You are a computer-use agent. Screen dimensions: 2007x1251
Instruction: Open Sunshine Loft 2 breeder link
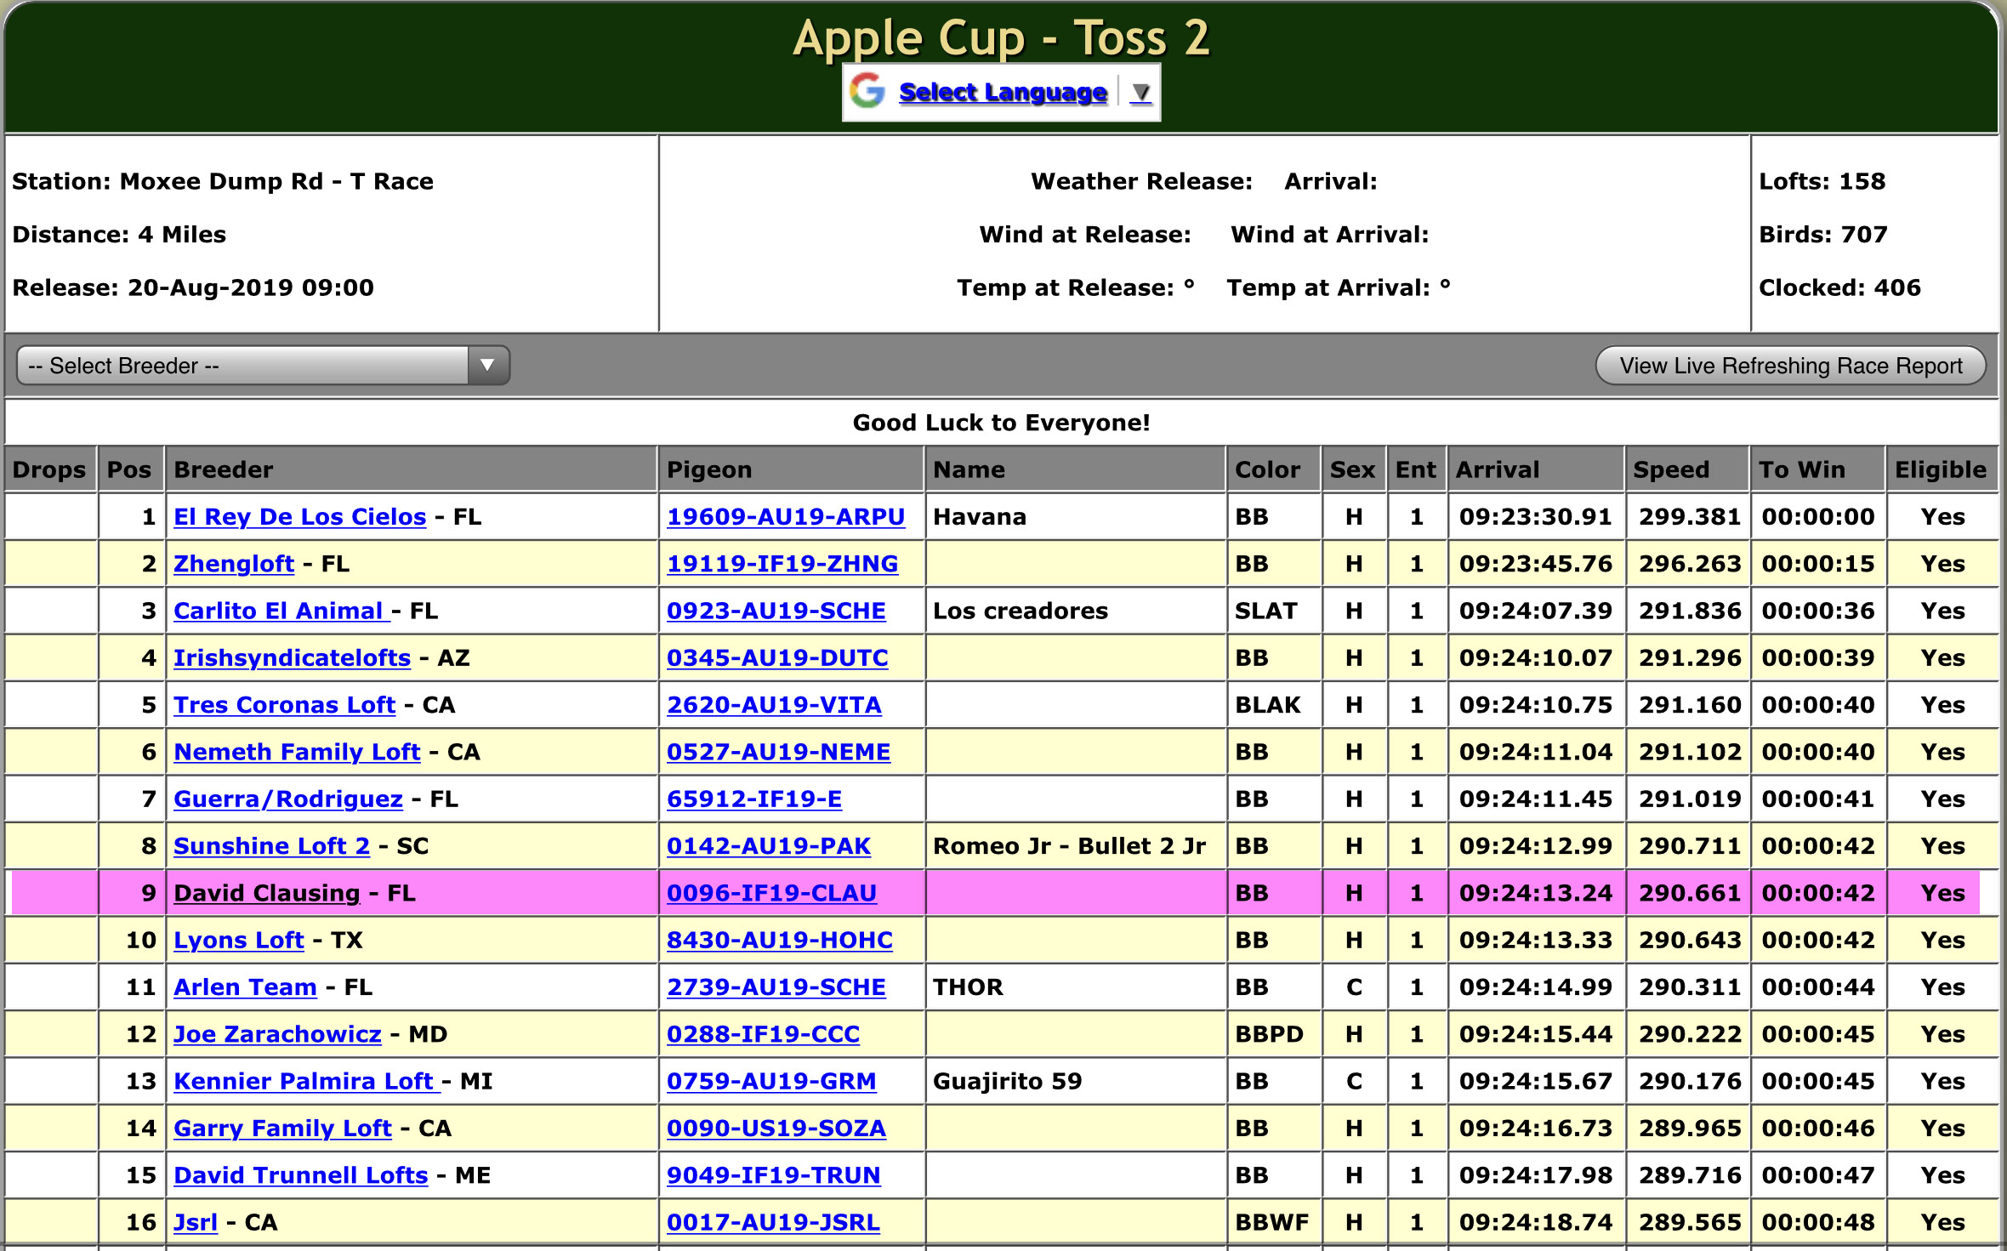coord(271,846)
